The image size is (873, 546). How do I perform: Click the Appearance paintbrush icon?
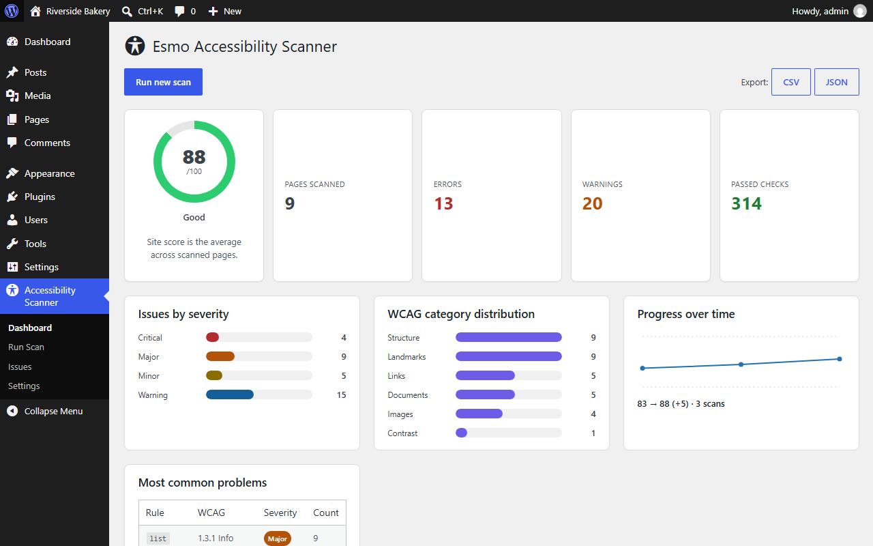[x=12, y=173]
